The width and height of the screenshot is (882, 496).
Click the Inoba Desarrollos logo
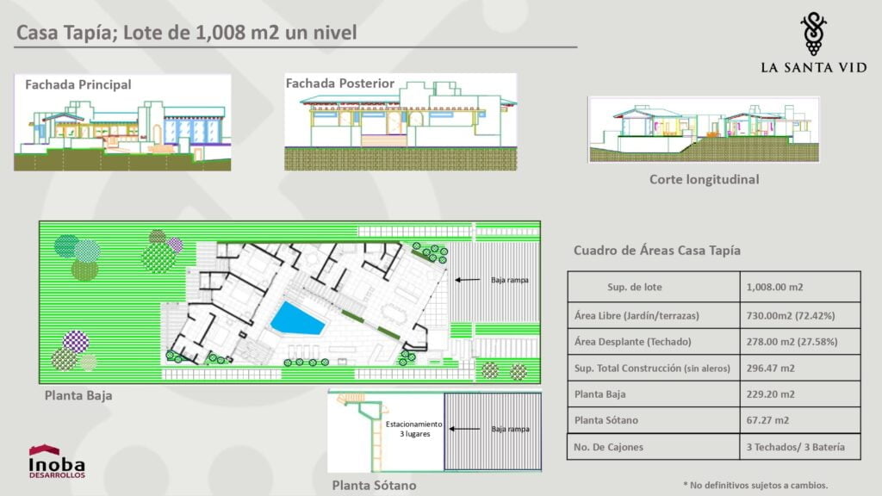(x=57, y=462)
